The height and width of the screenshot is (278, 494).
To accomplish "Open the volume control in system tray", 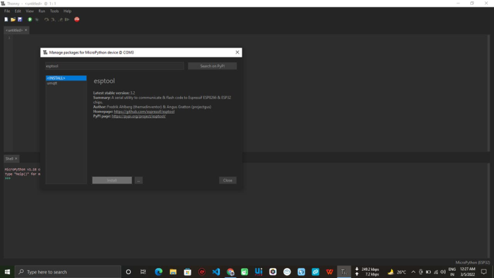I will pos(443,271).
